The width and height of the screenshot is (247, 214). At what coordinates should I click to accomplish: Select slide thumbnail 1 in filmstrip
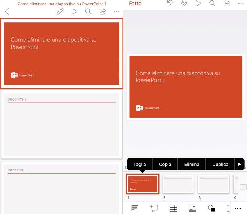[143, 184]
